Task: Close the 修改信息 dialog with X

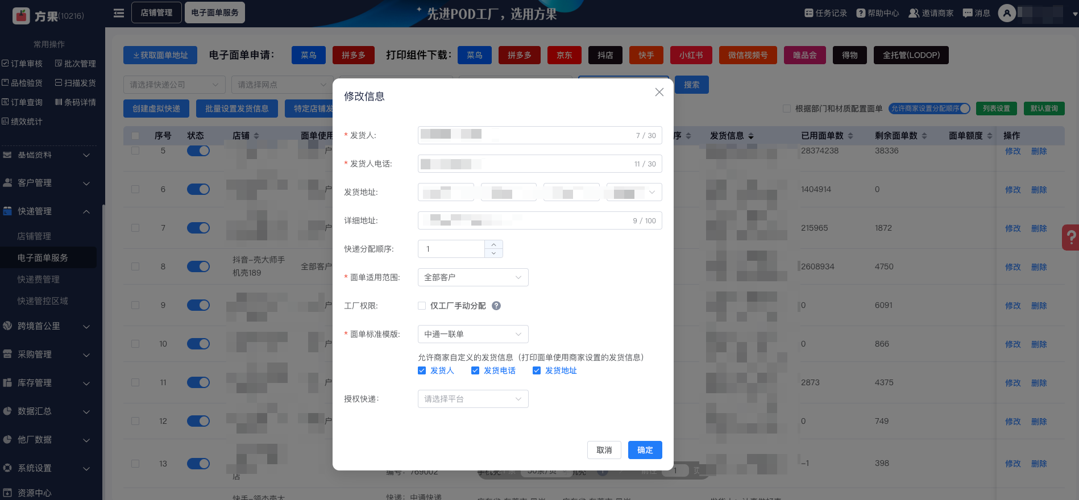Action: (x=659, y=92)
